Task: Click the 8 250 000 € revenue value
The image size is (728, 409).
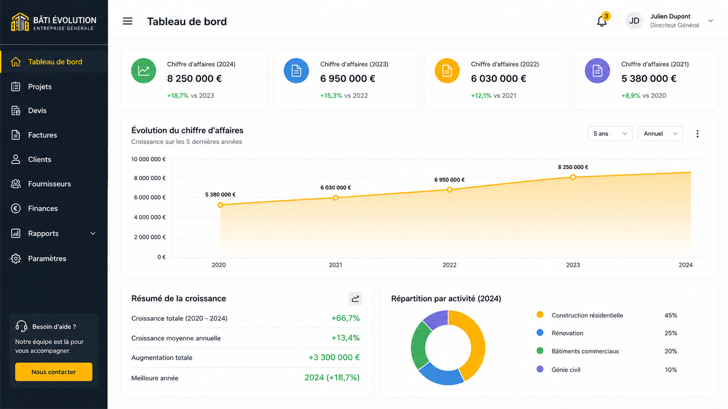Action: point(194,79)
